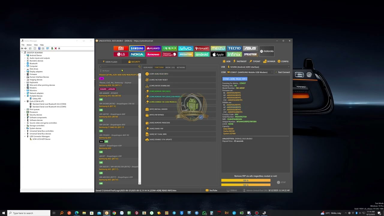384x216 pixels.
Task: Select the Motorola brand icon
Action: coord(267,51)
